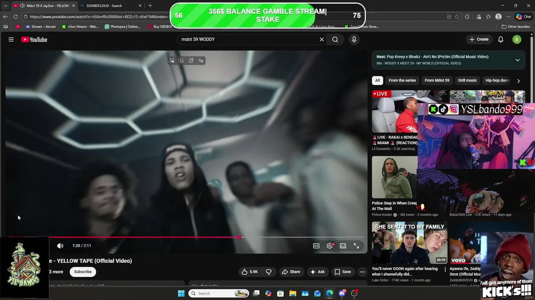Start voice search with the microphone icon
535x300 pixels.
[x=354, y=39]
